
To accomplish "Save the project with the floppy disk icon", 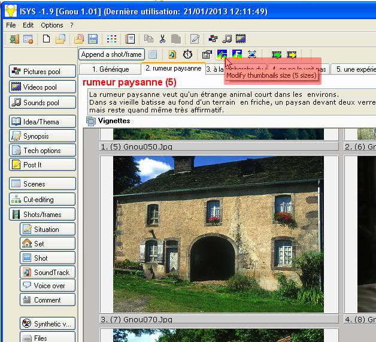I will coord(93,39).
